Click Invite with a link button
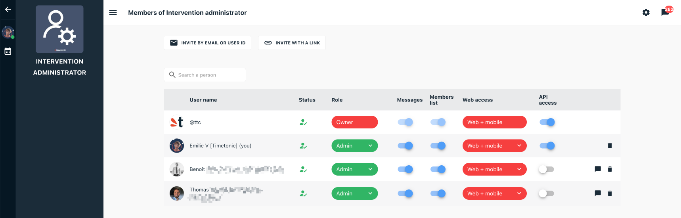 coord(292,43)
